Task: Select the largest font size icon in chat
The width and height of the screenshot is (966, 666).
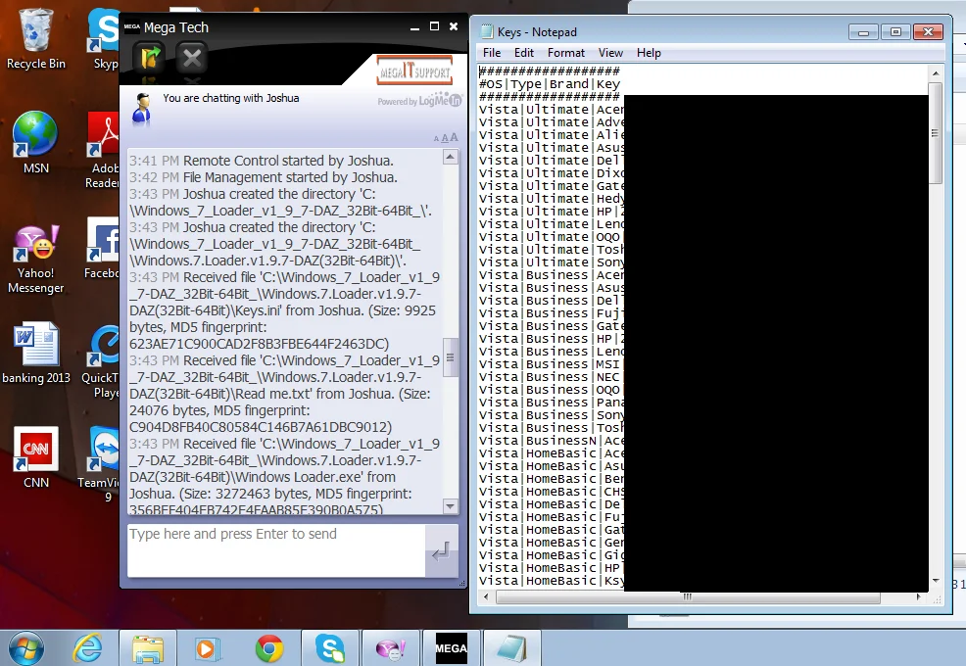Action: [452, 138]
